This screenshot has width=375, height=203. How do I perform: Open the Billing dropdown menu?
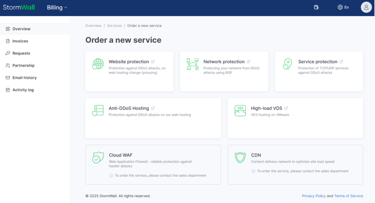pyautogui.click(x=57, y=7)
